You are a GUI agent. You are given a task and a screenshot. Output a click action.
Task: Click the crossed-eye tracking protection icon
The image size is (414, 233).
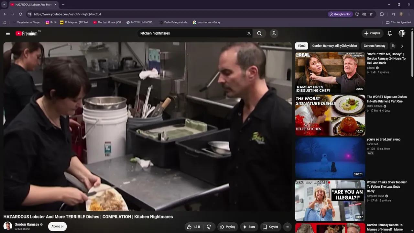coord(364,14)
